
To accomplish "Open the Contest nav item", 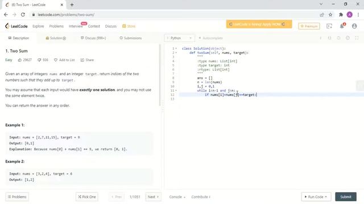I will [94, 26].
